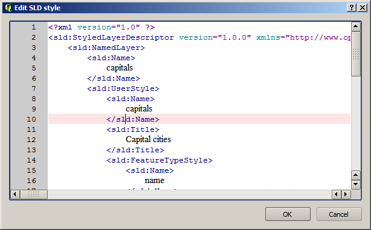The width and height of the screenshot is (371, 230).
Task: Click the vertical scrollbar thumb
Action: point(356,54)
